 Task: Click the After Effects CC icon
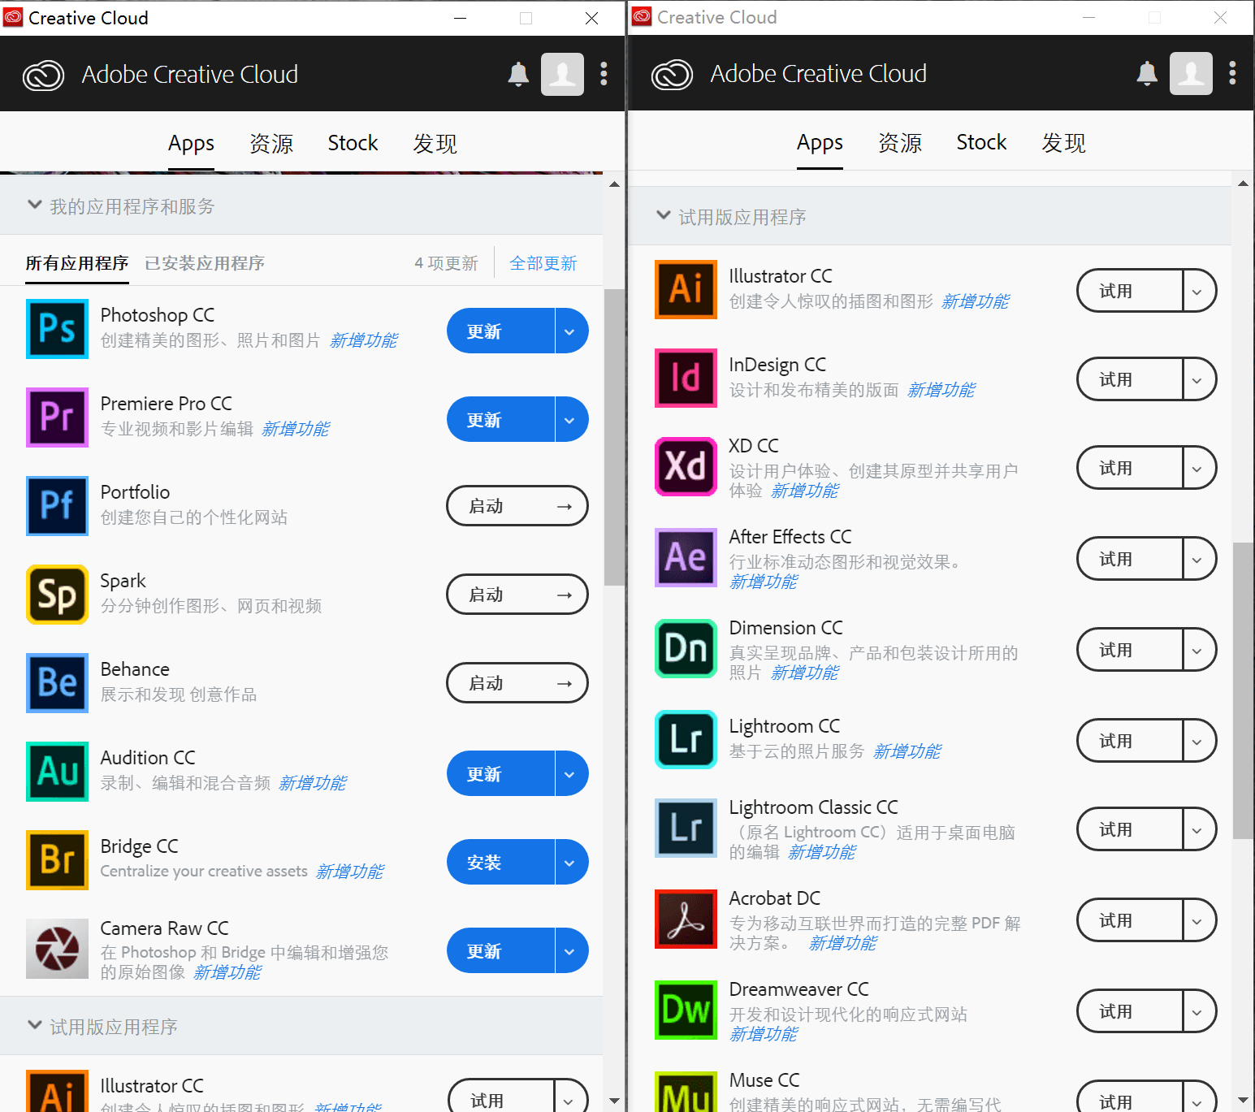pyautogui.click(x=686, y=557)
